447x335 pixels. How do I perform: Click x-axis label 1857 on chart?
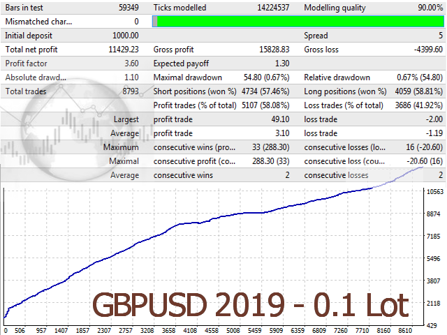click(82, 331)
